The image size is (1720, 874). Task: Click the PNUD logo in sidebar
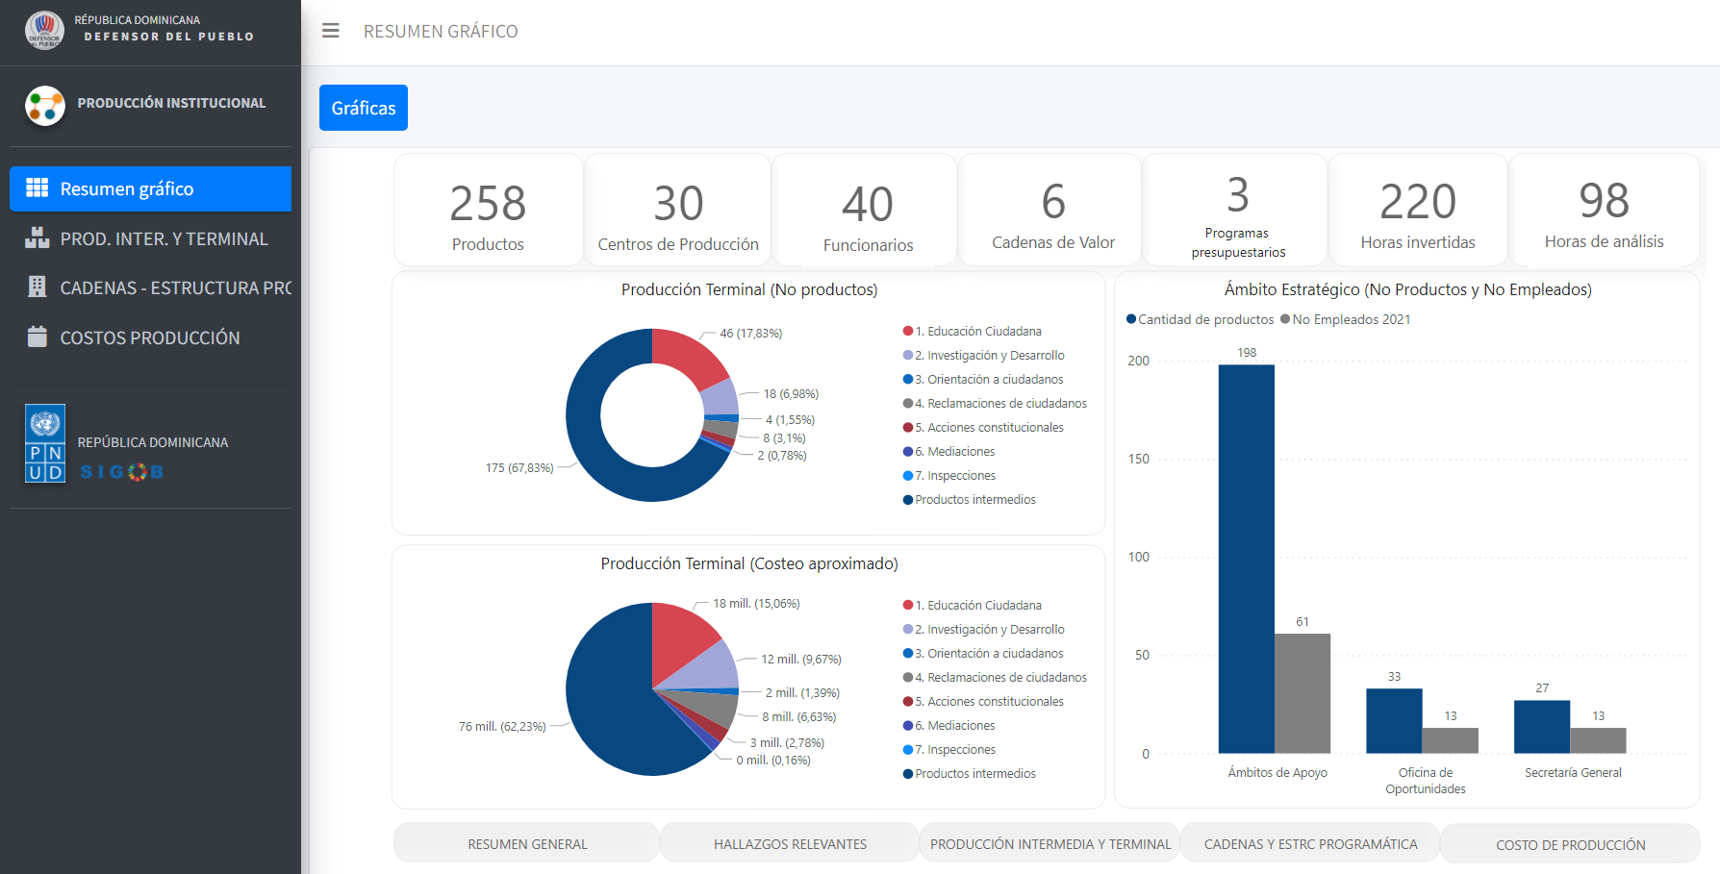coord(45,443)
